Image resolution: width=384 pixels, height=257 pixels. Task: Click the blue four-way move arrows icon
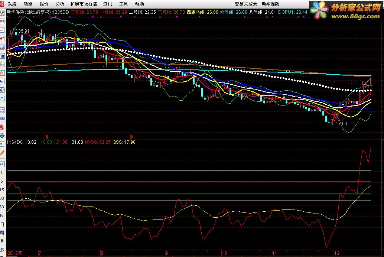2,136
